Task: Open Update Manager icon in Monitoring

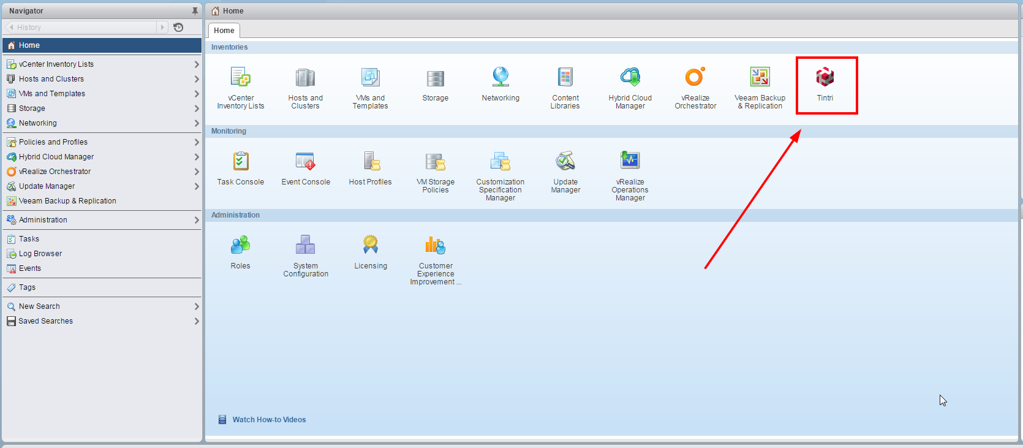Action: [565, 161]
